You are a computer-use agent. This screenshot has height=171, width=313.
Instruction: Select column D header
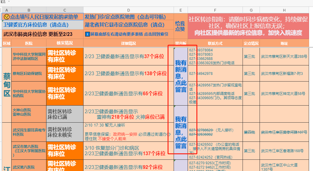pos(128,10)
